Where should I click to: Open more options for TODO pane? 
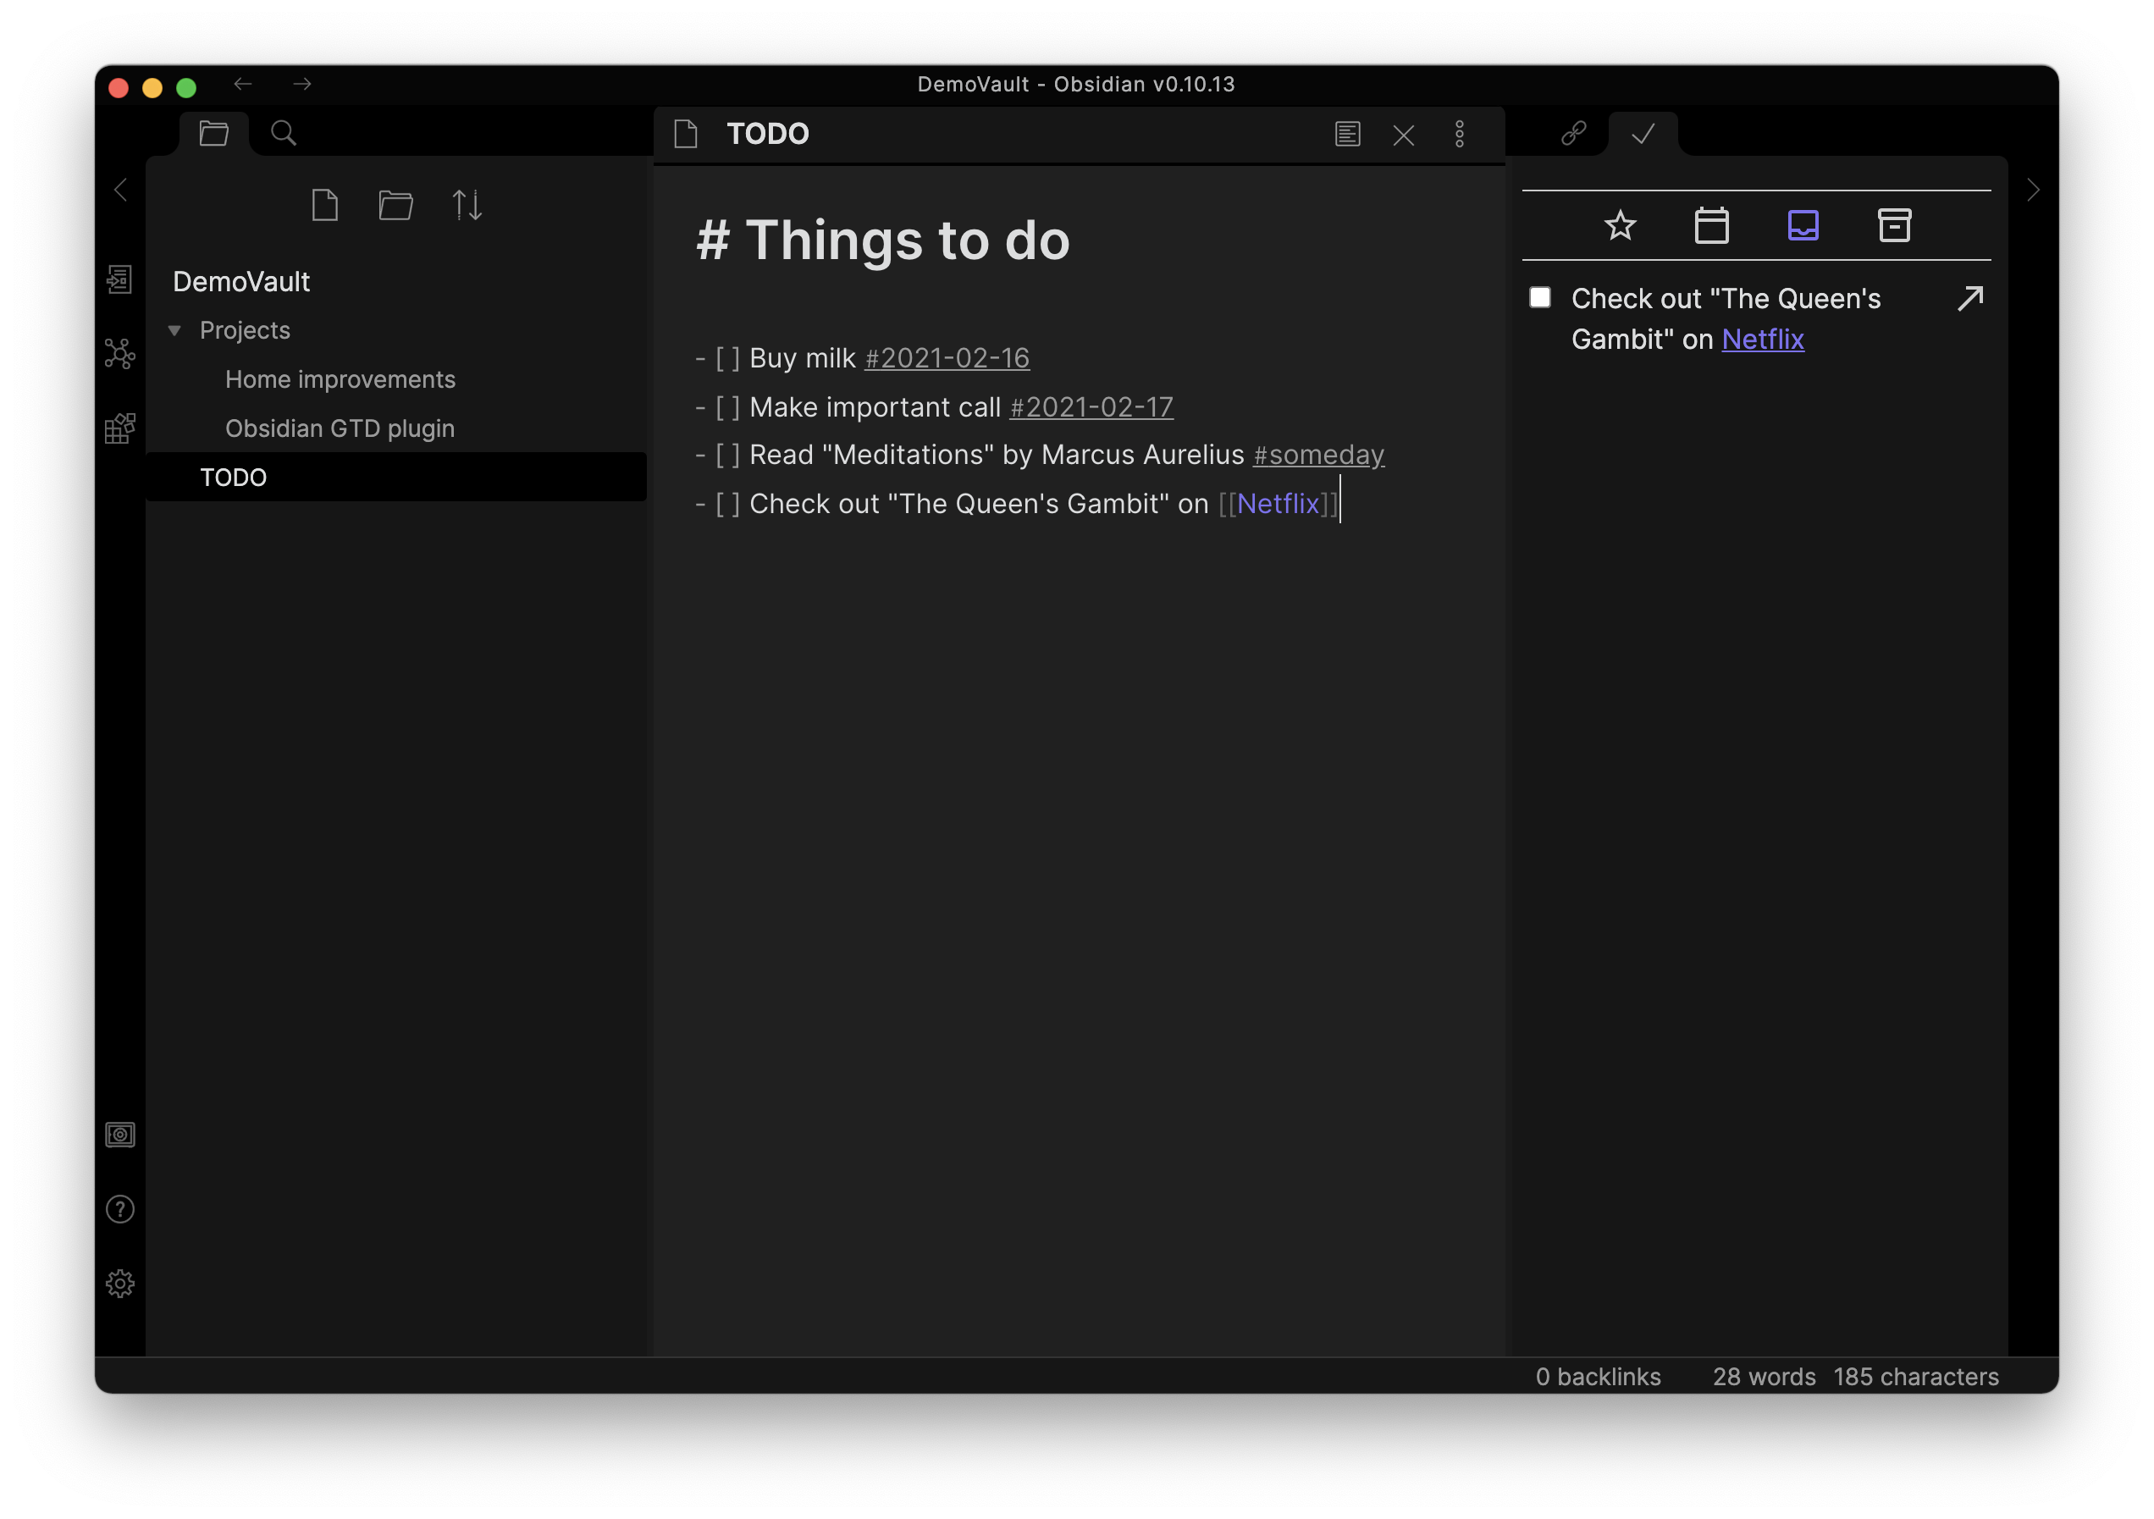[1459, 134]
